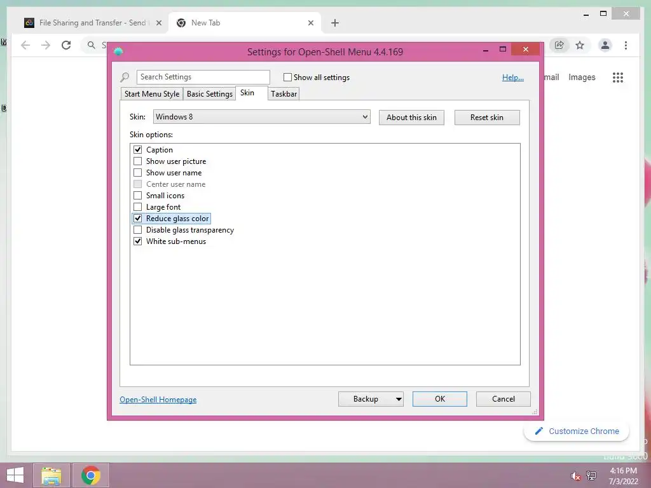Viewport: 651px width, 488px height.
Task: Open the Skin dropdown showing Windows 8
Action: [261, 117]
